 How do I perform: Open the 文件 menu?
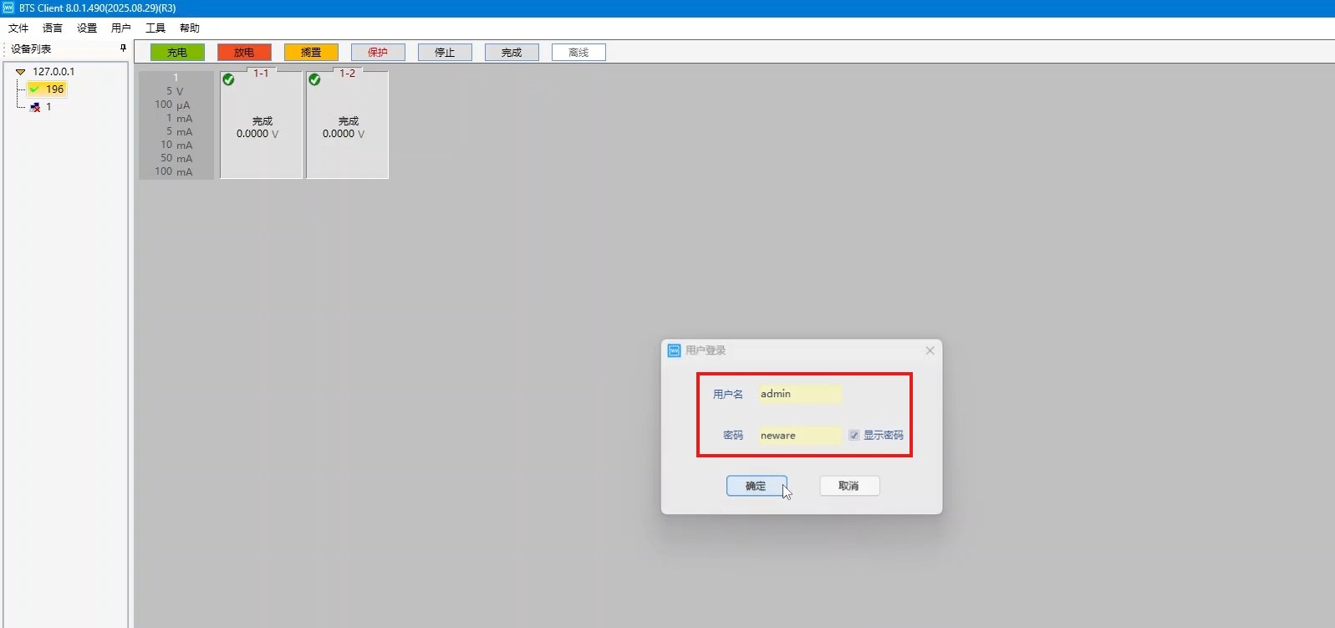pos(18,28)
